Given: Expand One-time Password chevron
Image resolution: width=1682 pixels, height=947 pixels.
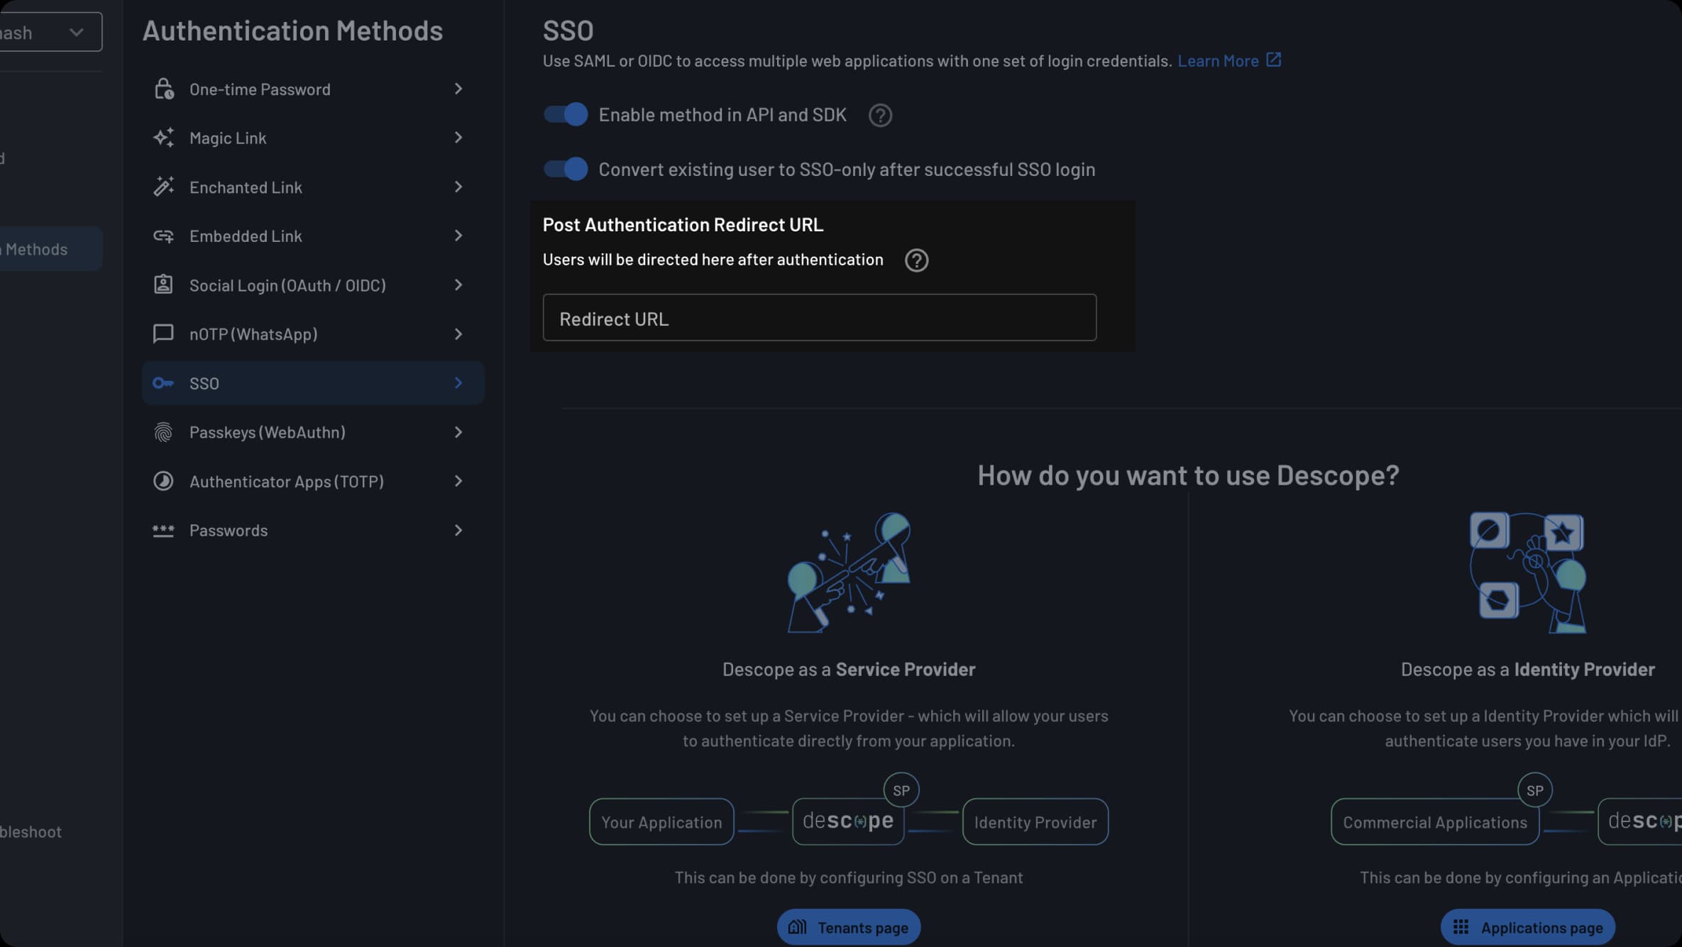Looking at the screenshot, I should pyautogui.click(x=458, y=89).
